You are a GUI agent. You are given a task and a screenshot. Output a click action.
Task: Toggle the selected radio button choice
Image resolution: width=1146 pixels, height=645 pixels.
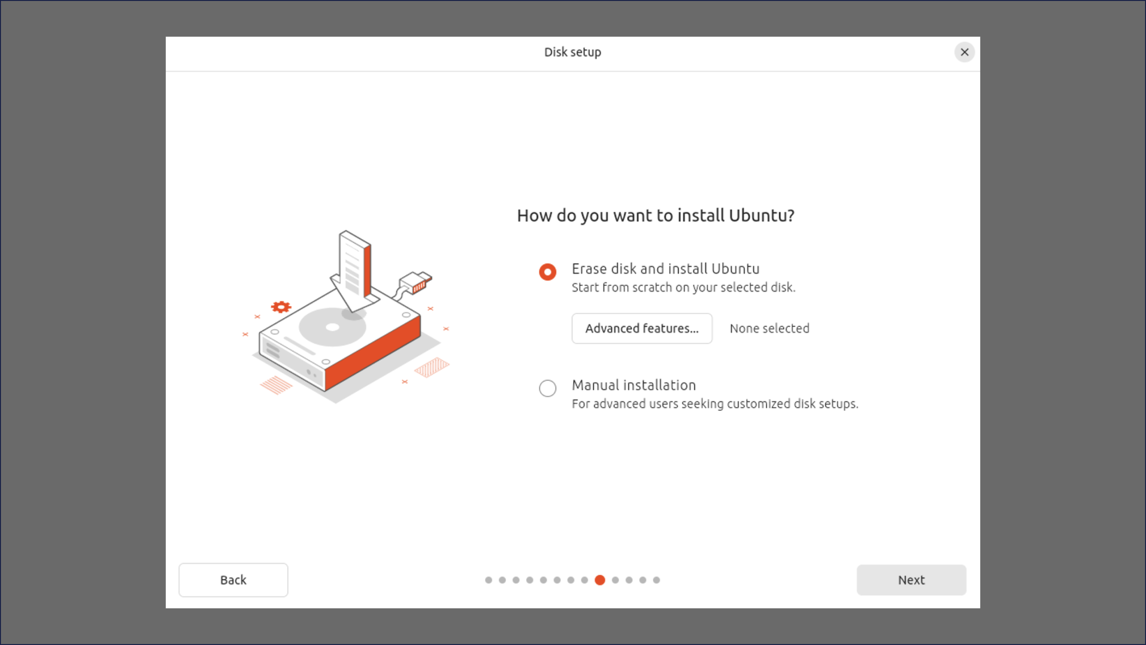tap(548, 388)
